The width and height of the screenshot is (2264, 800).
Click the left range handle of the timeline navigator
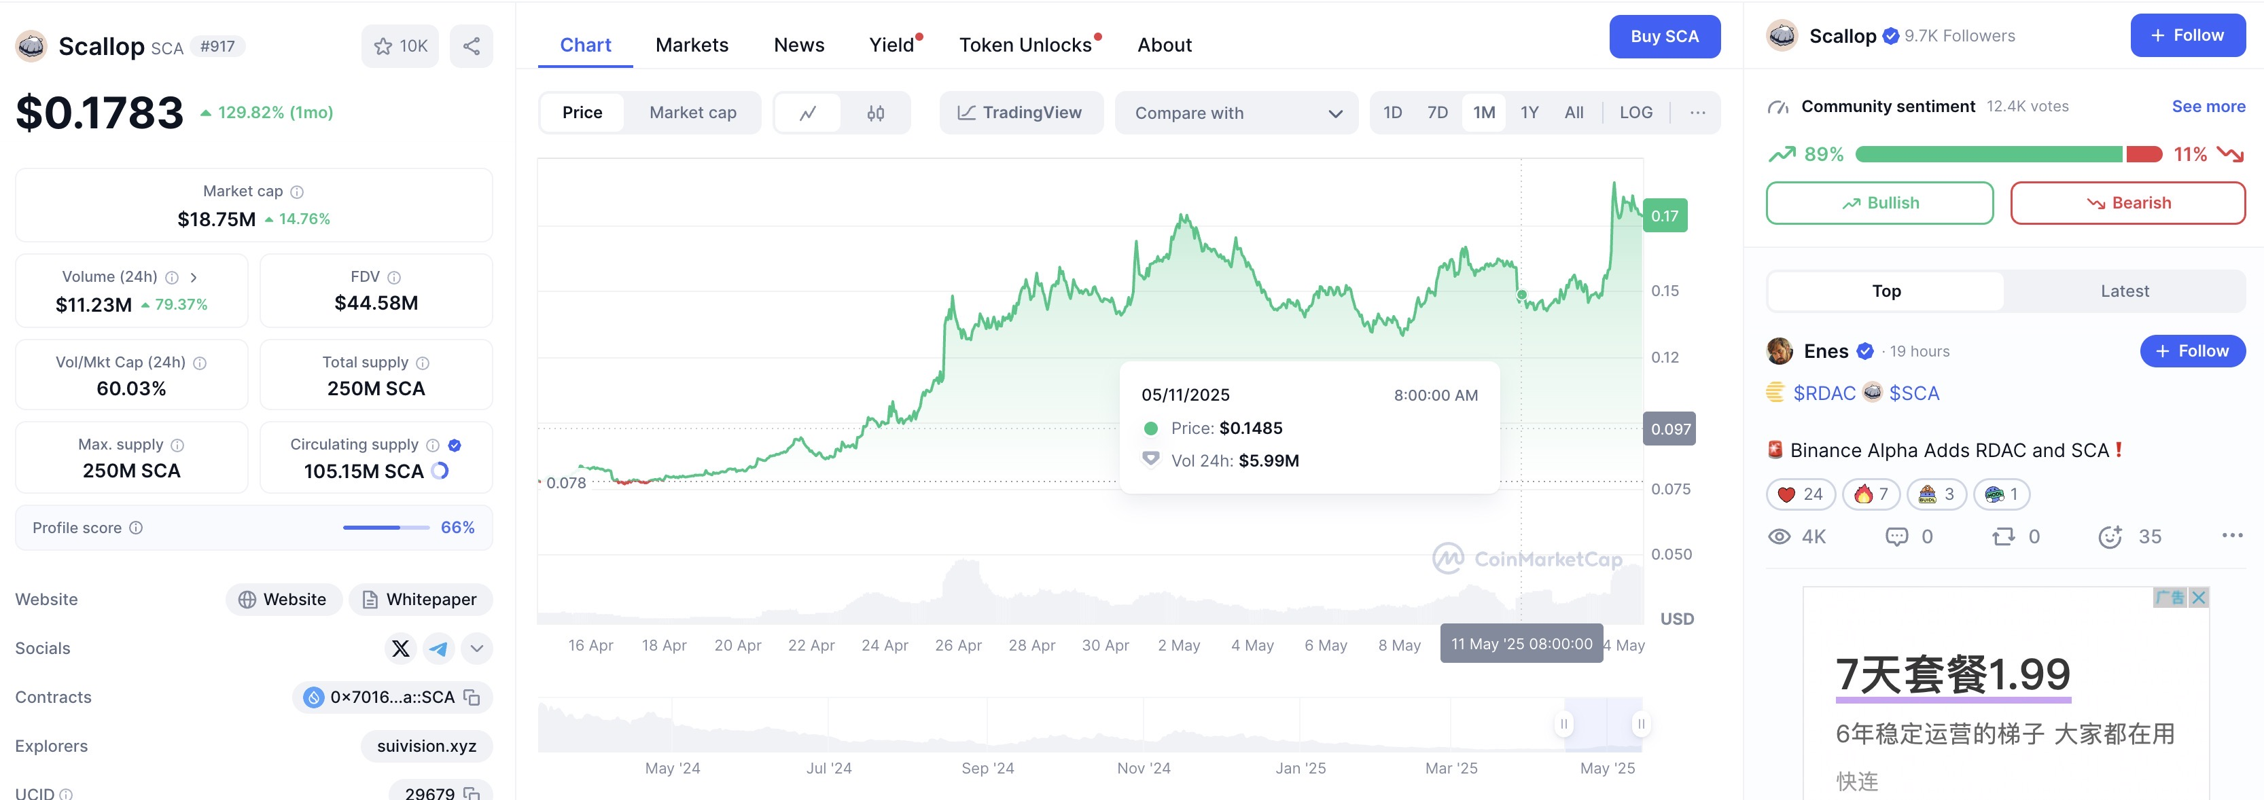[1563, 725]
